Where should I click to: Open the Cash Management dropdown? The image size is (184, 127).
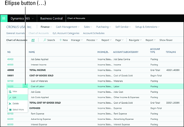pyautogui.click(x=68, y=27)
